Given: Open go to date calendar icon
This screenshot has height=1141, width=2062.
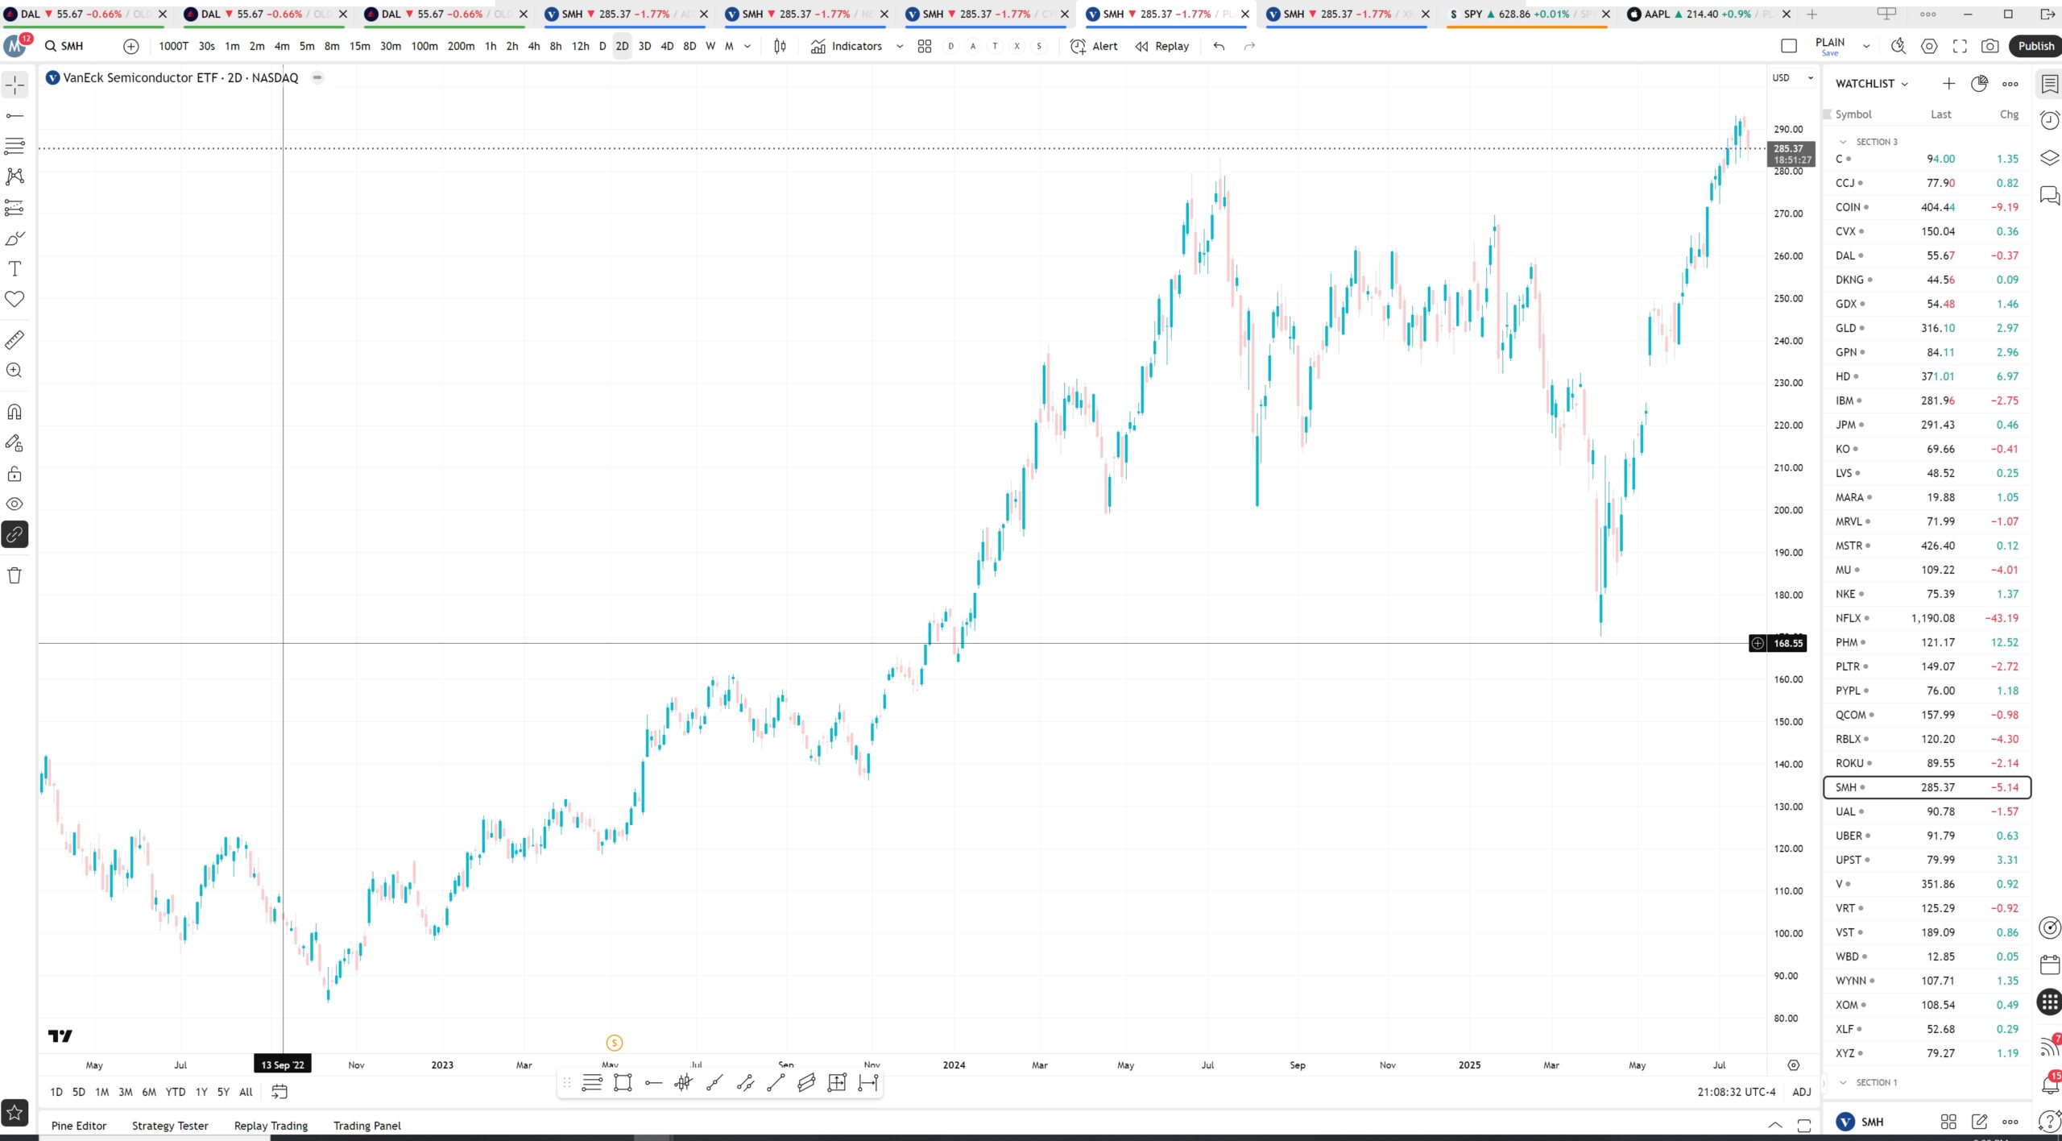Looking at the screenshot, I should point(279,1092).
